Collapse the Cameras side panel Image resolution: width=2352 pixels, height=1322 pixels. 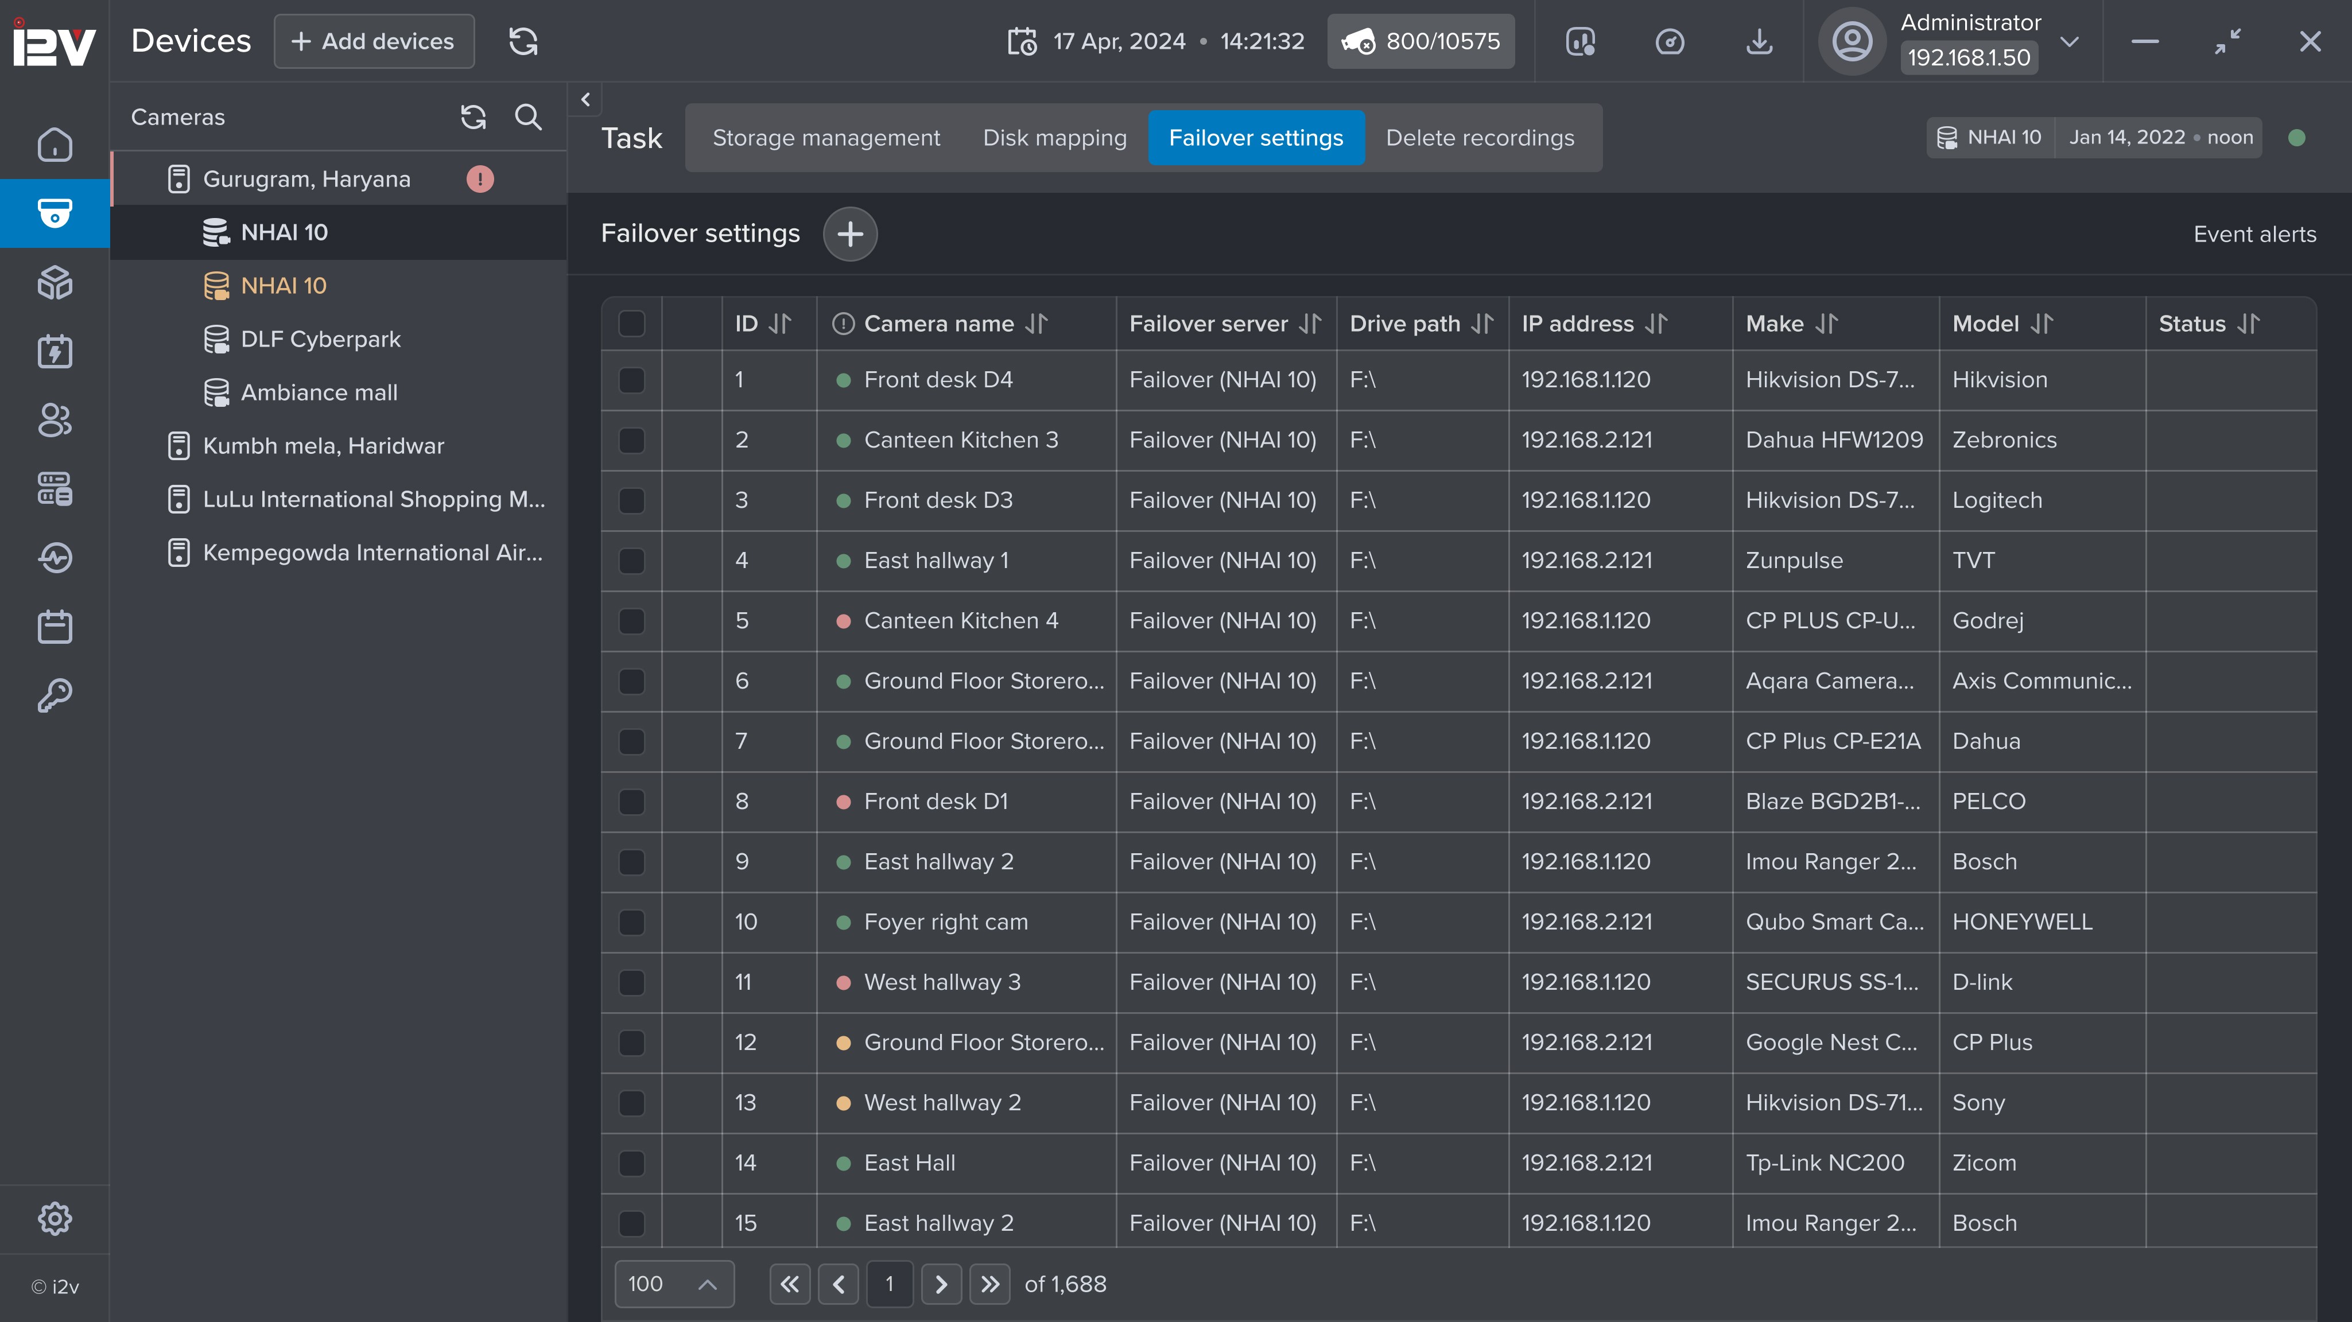586,99
